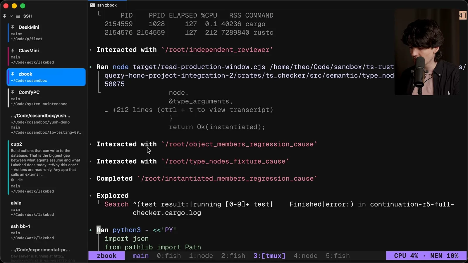Click the pin icon beside DeskMini

(13, 27)
